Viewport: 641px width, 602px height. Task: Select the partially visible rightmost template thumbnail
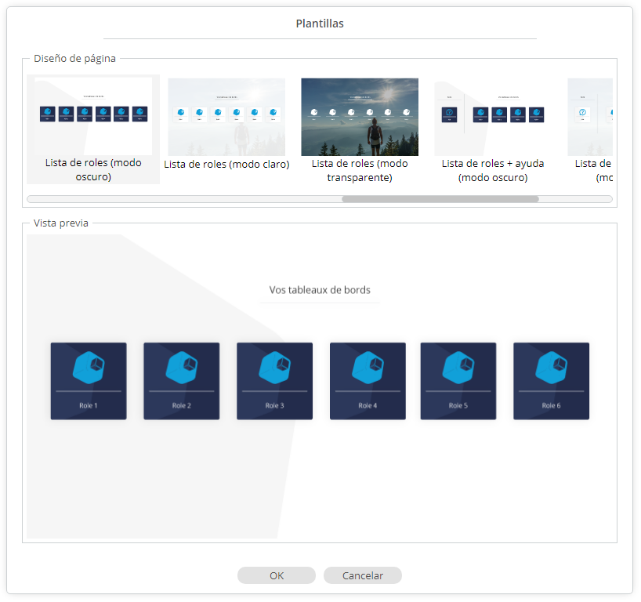tap(589, 117)
